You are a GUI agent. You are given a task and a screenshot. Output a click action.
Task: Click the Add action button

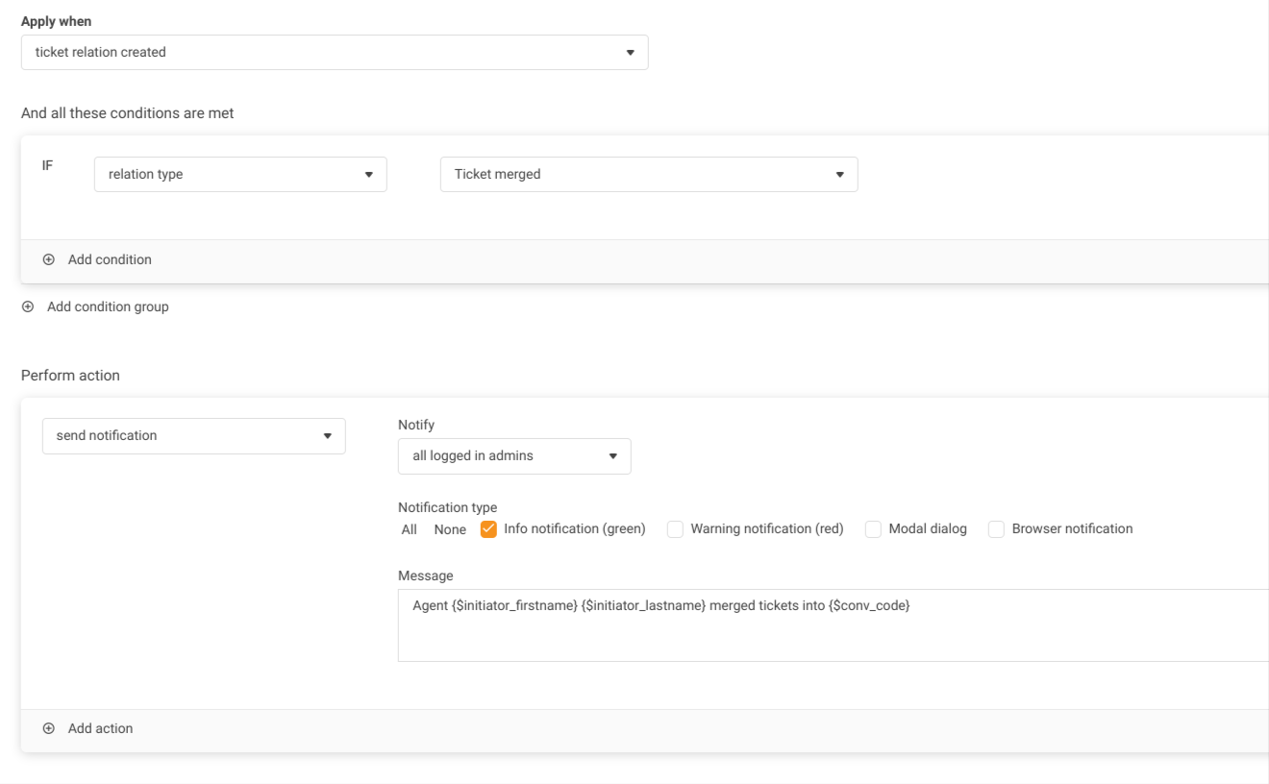[x=100, y=728]
